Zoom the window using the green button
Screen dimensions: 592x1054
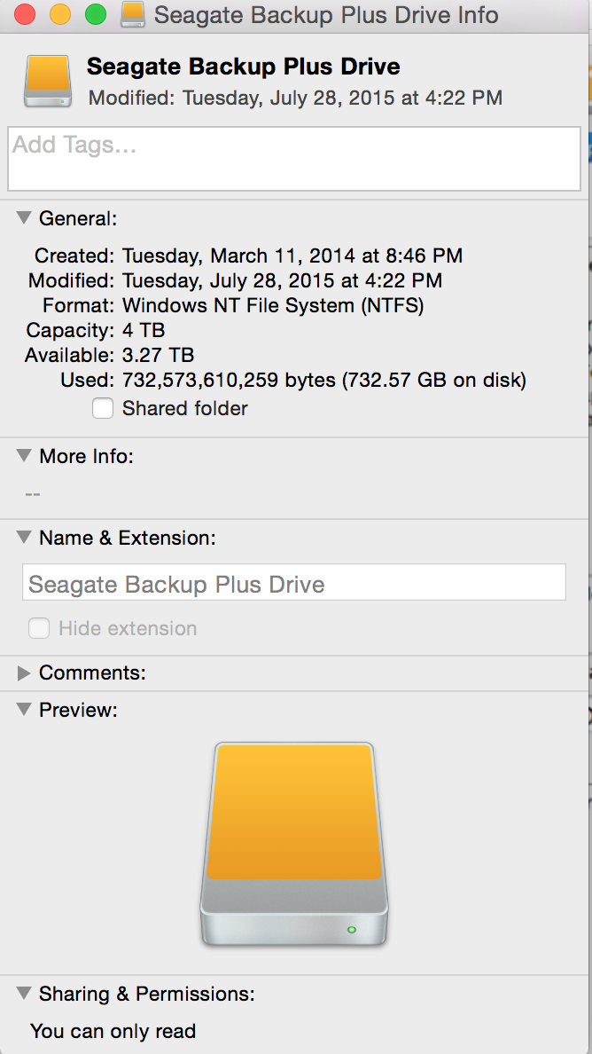(x=95, y=14)
